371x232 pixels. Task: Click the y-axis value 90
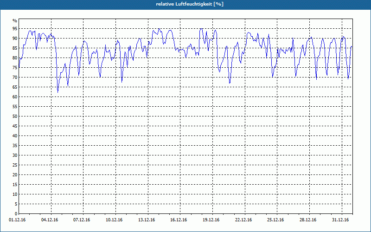15,39
